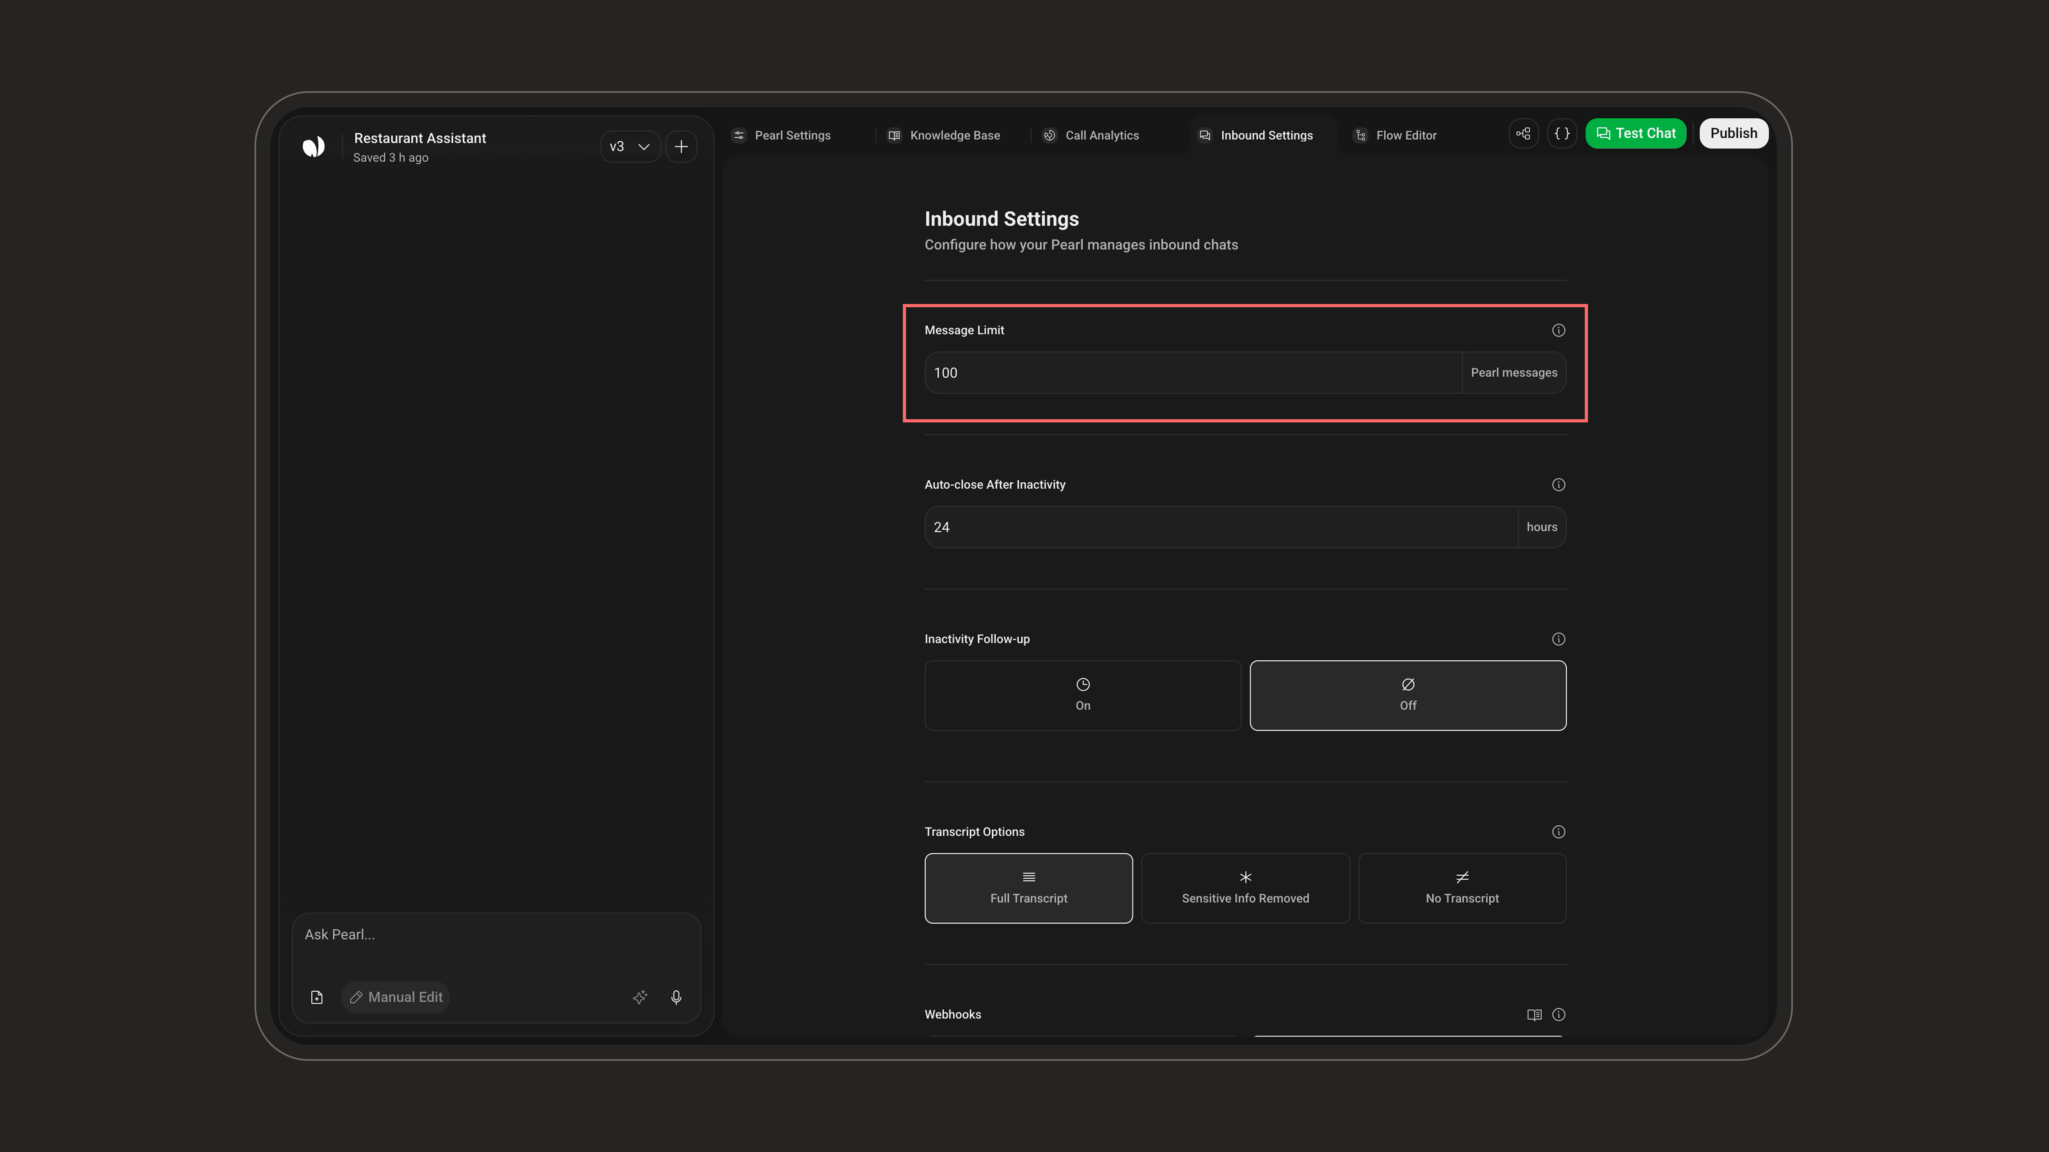Screen dimensions: 2049x1152
Task: Open the Flow Editor tab
Action: [x=1396, y=135]
